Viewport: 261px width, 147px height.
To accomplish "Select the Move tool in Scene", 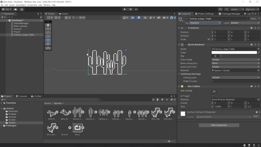I will 48,29.
